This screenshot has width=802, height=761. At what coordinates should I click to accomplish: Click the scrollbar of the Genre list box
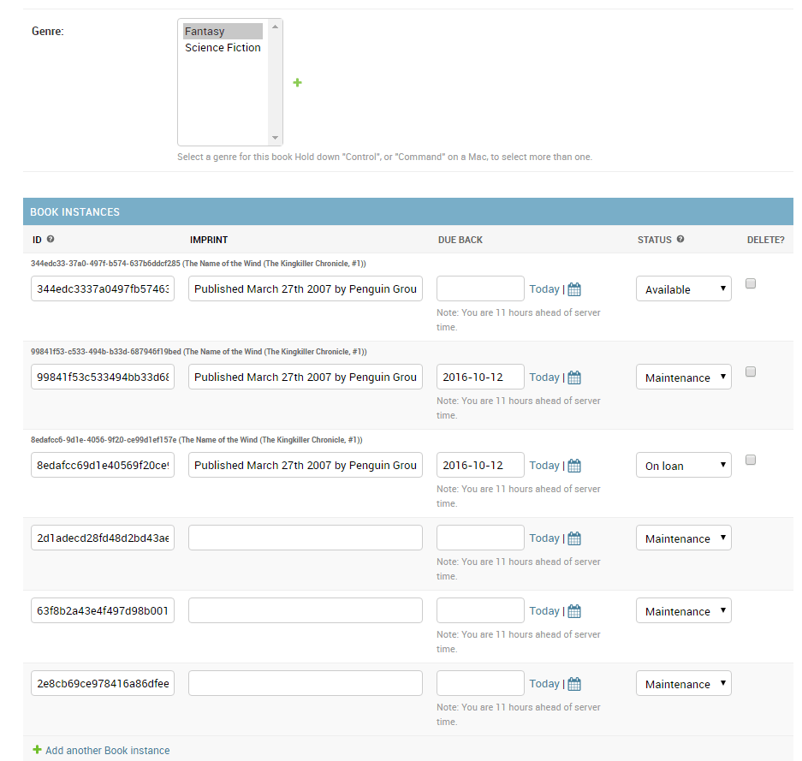click(x=276, y=81)
